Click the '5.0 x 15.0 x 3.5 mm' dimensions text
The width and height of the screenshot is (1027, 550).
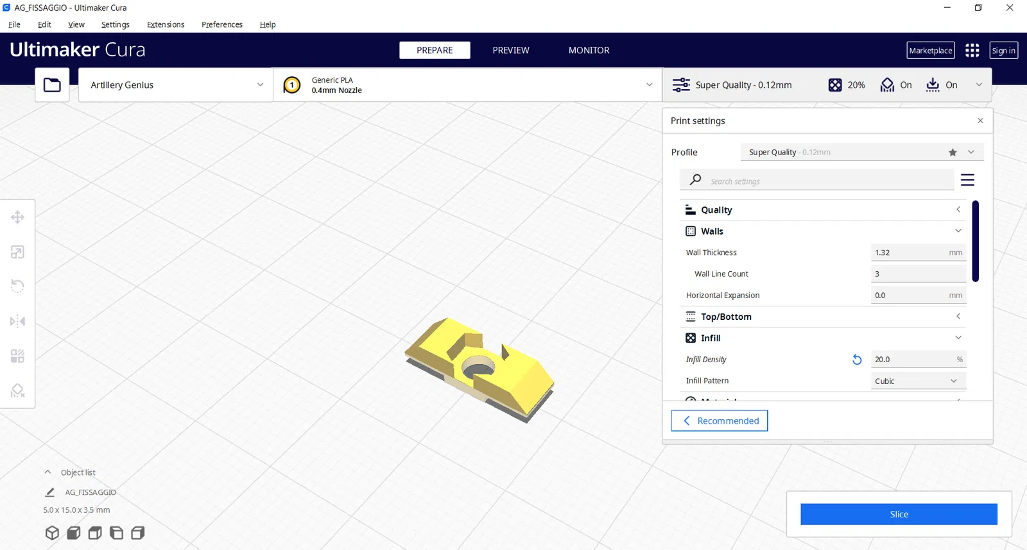(x=76, y=510)
